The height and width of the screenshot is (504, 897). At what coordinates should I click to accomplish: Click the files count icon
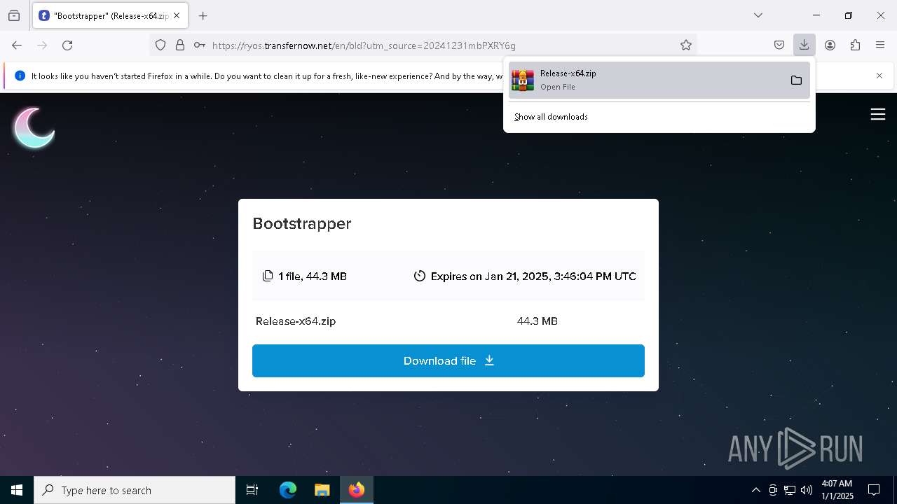pyautogui.click(x=268, y=276)
